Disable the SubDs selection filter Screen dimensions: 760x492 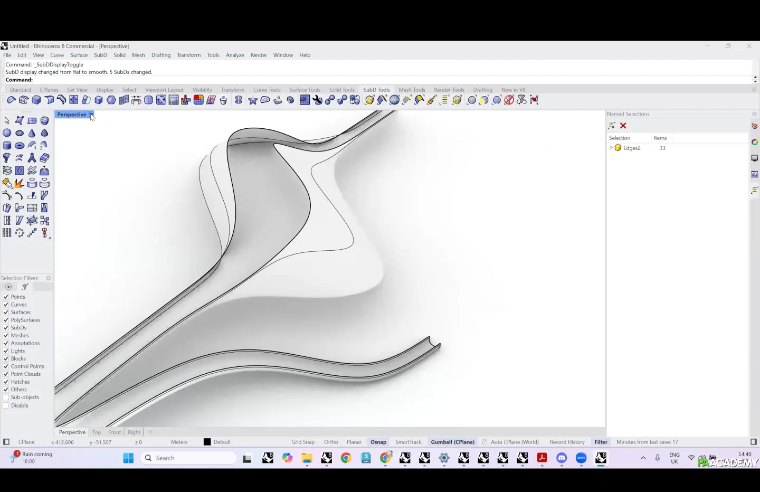click(6, 328)
